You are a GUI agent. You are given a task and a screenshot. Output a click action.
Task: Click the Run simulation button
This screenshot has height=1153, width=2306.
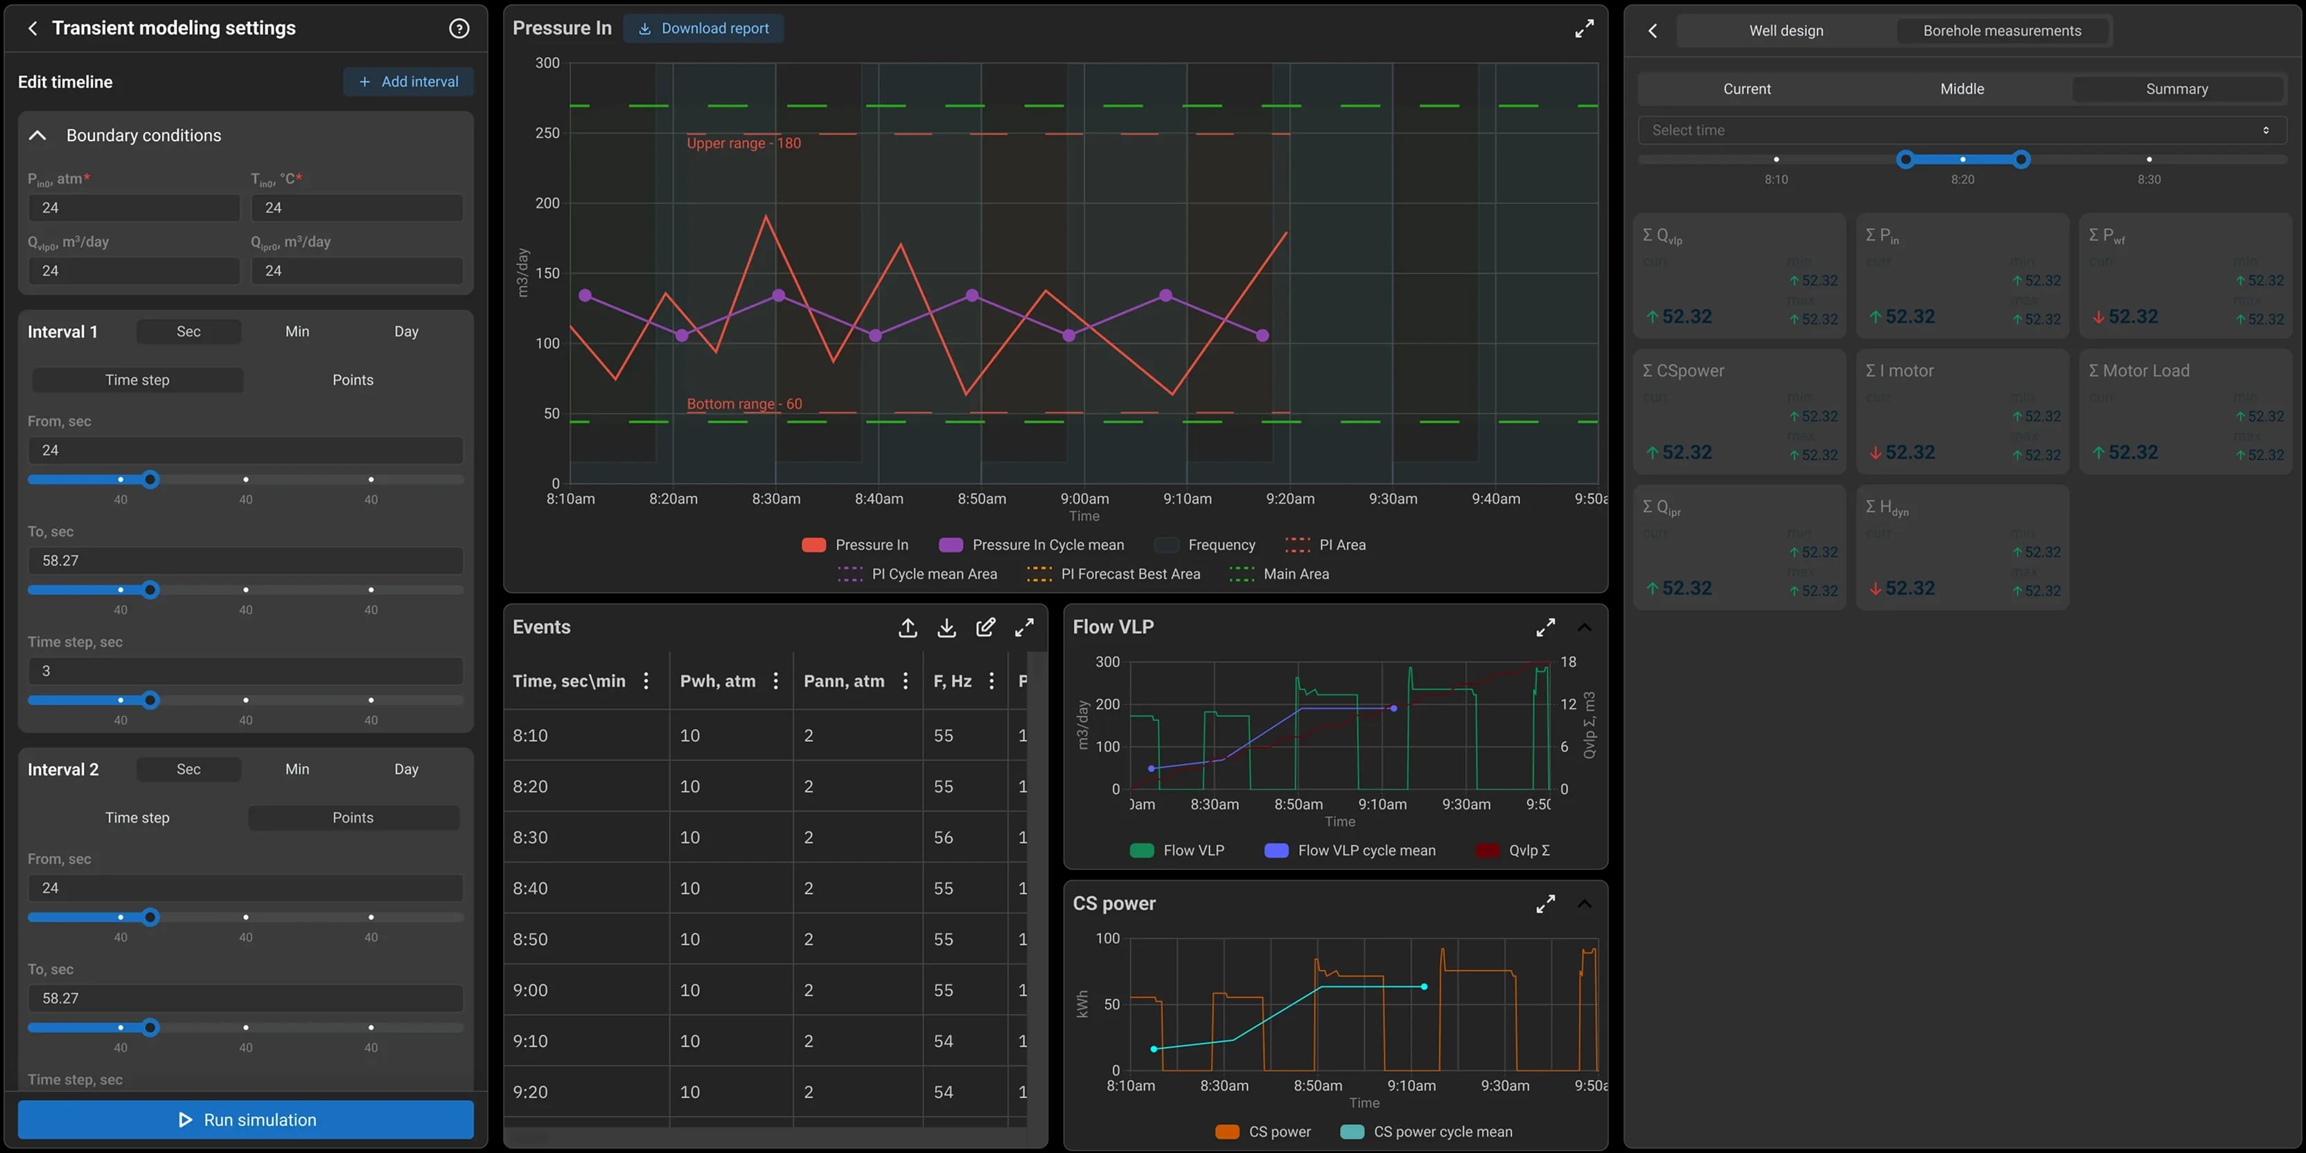[246, 1120]
